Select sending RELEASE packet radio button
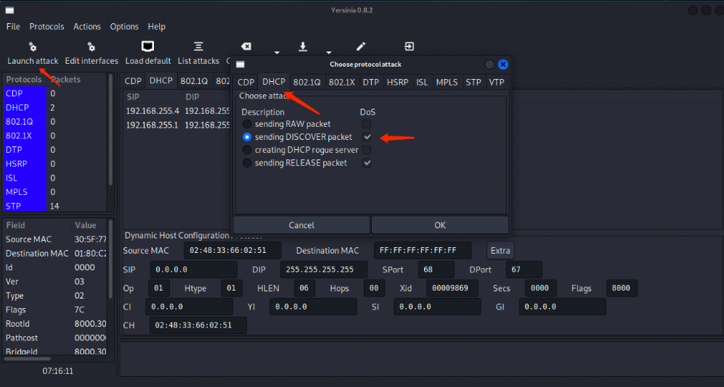The image size is (724, 387). (247, 162)
